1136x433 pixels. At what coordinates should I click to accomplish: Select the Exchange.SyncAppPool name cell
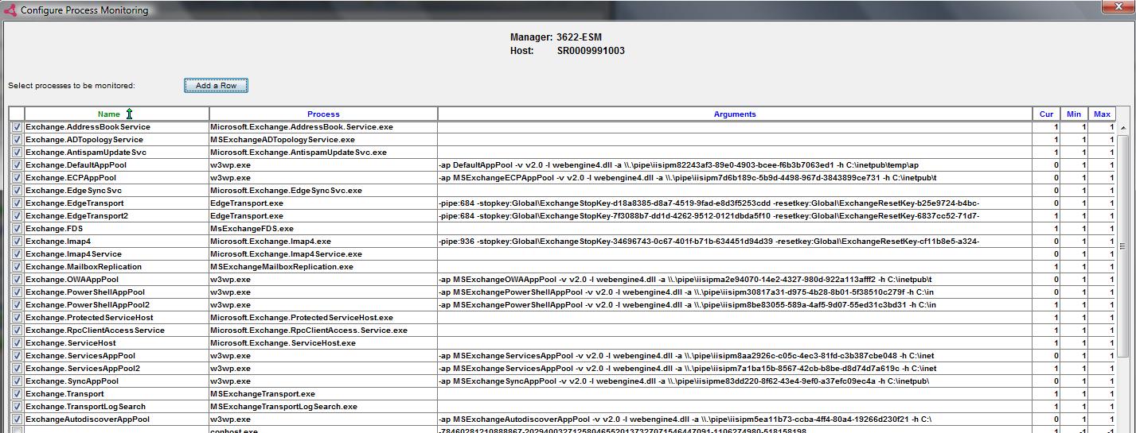[x=117, y=381]
